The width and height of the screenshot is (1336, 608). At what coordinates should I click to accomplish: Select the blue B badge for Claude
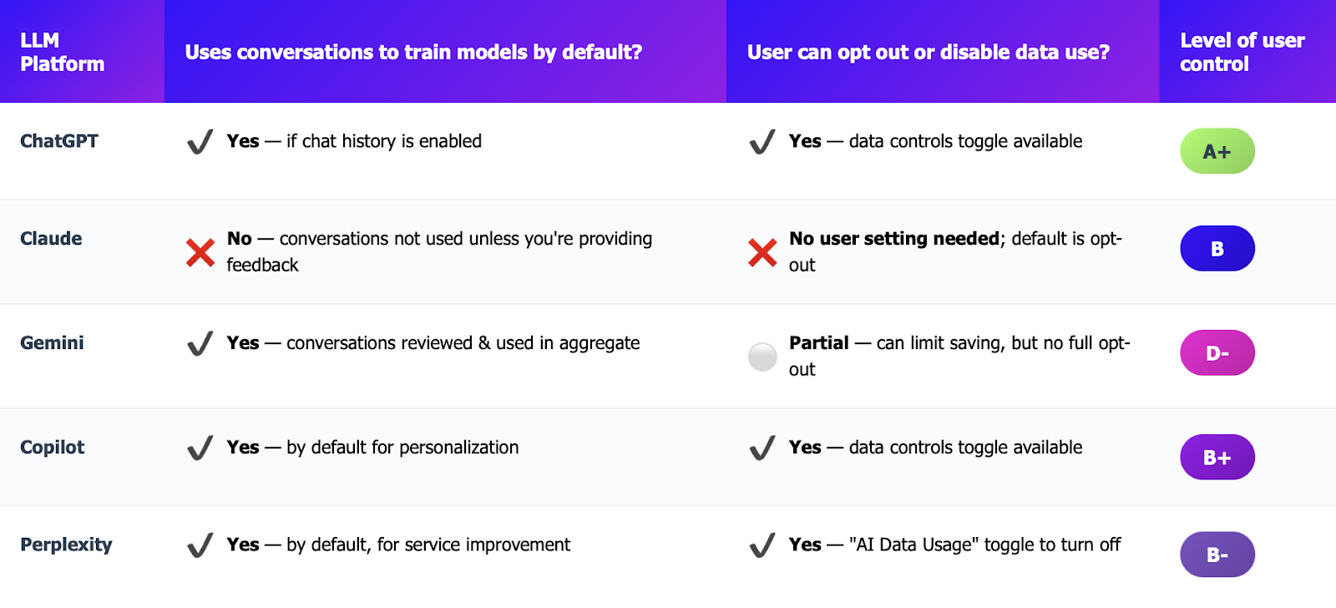point(1217,248)
